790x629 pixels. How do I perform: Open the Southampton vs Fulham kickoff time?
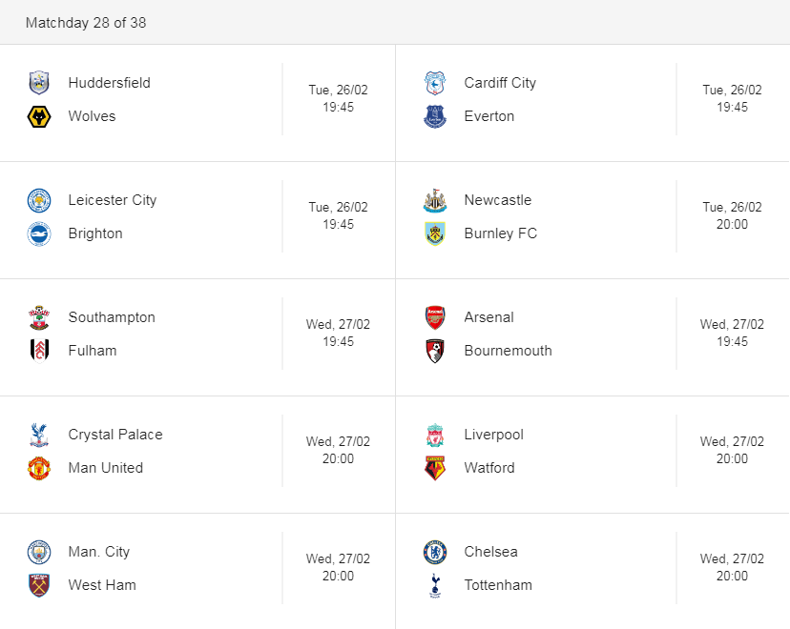[338, 341]
